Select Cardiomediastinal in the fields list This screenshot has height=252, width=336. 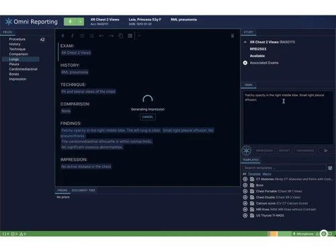click(23, 69)
